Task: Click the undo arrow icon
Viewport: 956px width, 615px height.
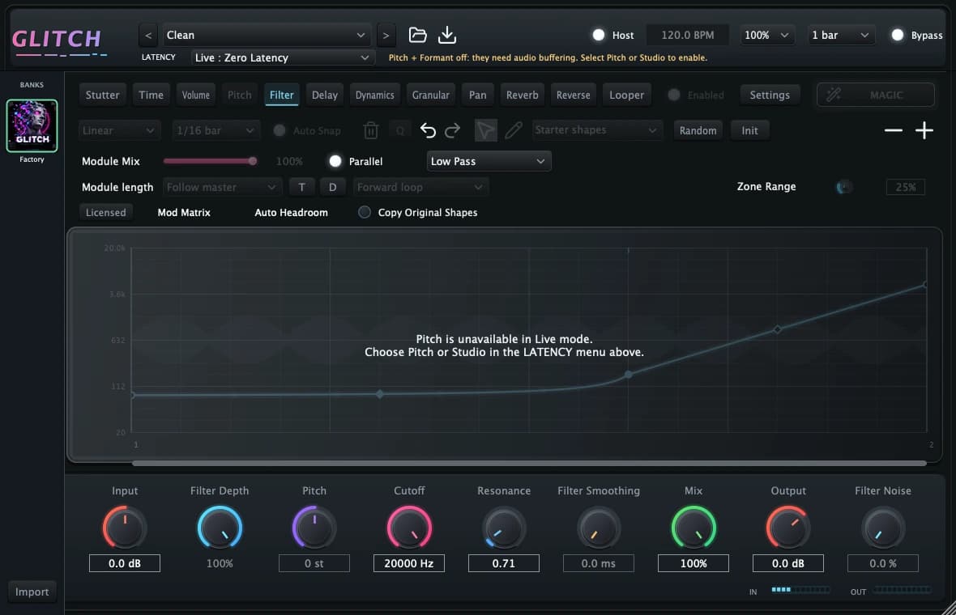Action: [428, 130]
